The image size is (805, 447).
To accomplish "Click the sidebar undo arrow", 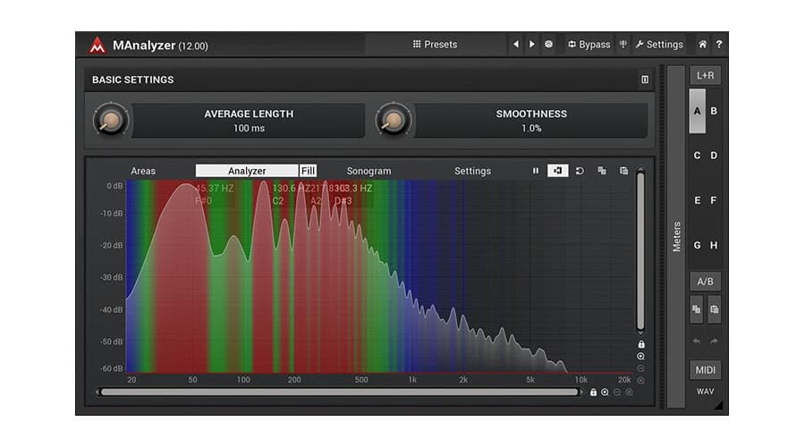I will (x=696, y=341).
